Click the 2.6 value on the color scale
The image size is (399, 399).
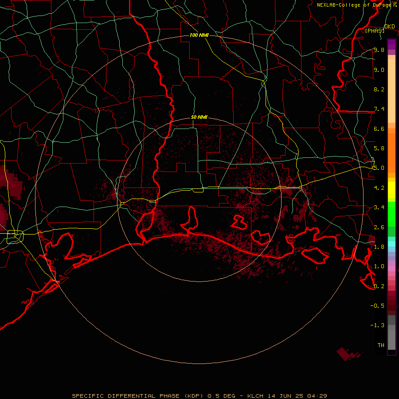(x=379, y=227)
